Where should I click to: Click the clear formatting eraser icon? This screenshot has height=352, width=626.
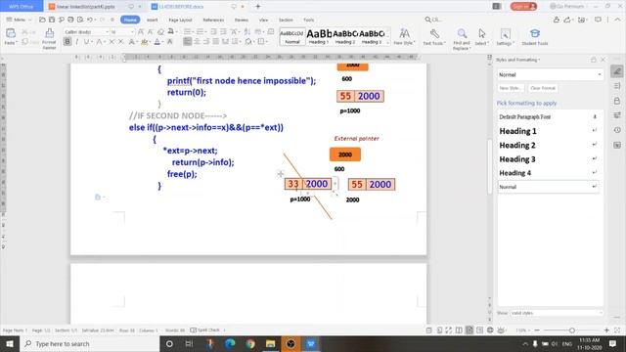pos(160,31)
